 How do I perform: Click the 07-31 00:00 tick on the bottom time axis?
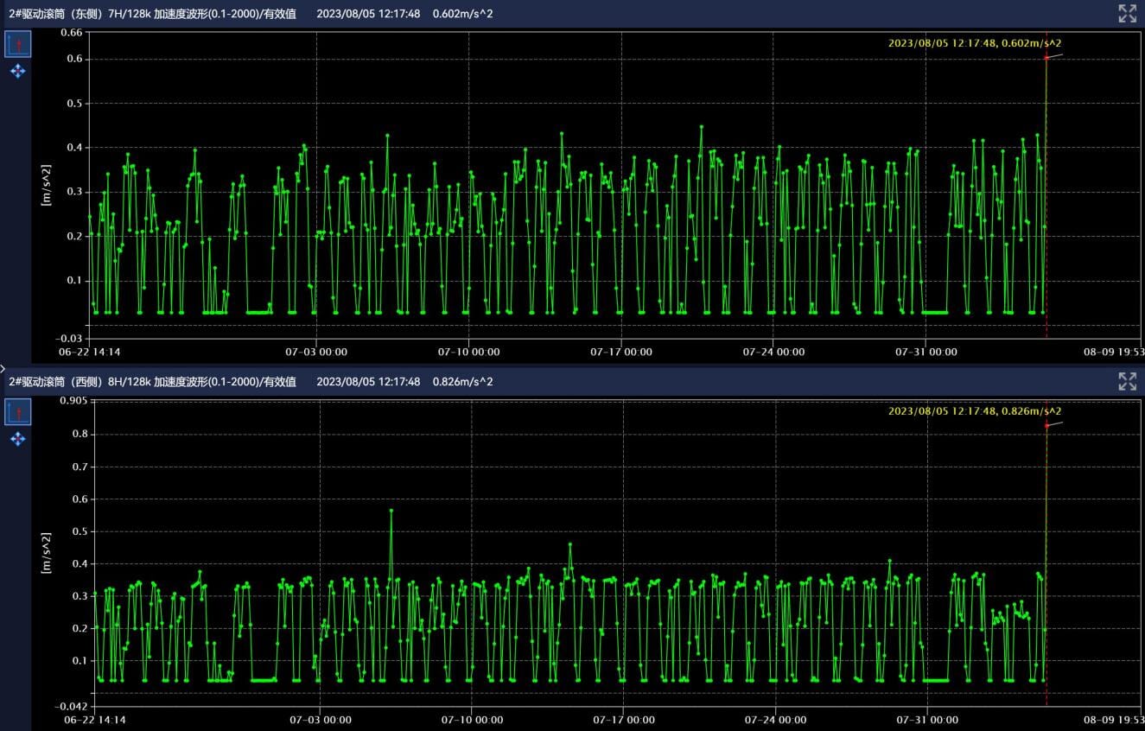tap(926, 720)
